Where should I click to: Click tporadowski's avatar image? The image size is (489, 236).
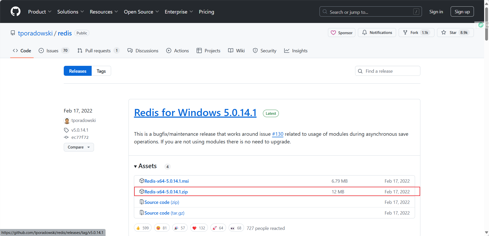(x=67, y=120)
